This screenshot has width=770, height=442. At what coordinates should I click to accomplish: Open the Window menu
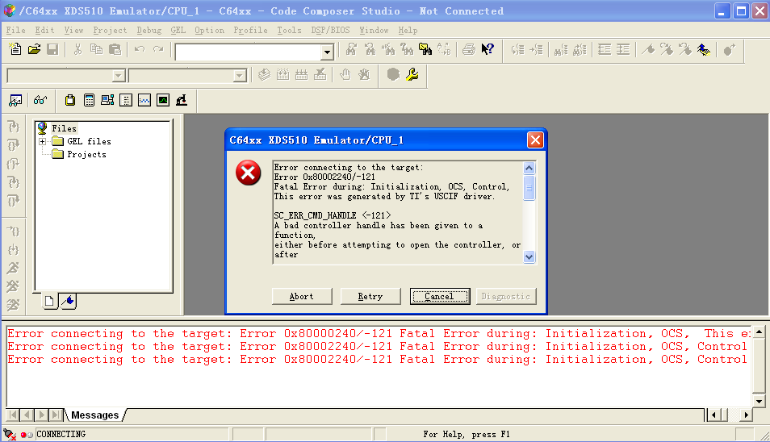click(x=374, y=31)
